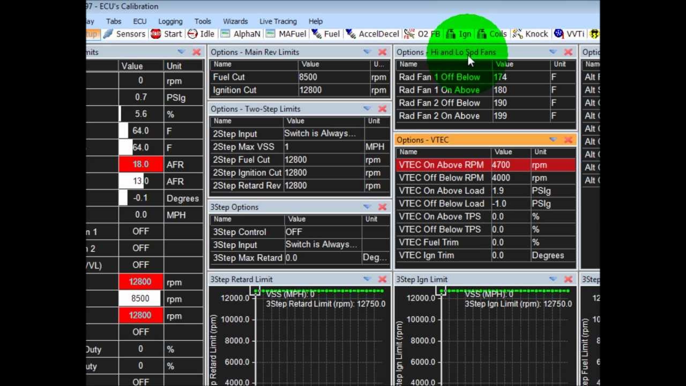Screen dimensions: 686x386
Task: Click Value column header in VTEC panel
Action: [510, 152]
